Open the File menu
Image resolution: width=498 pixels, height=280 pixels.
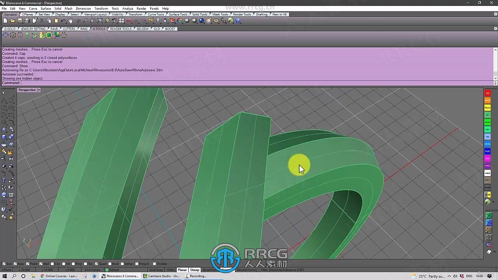4,9
